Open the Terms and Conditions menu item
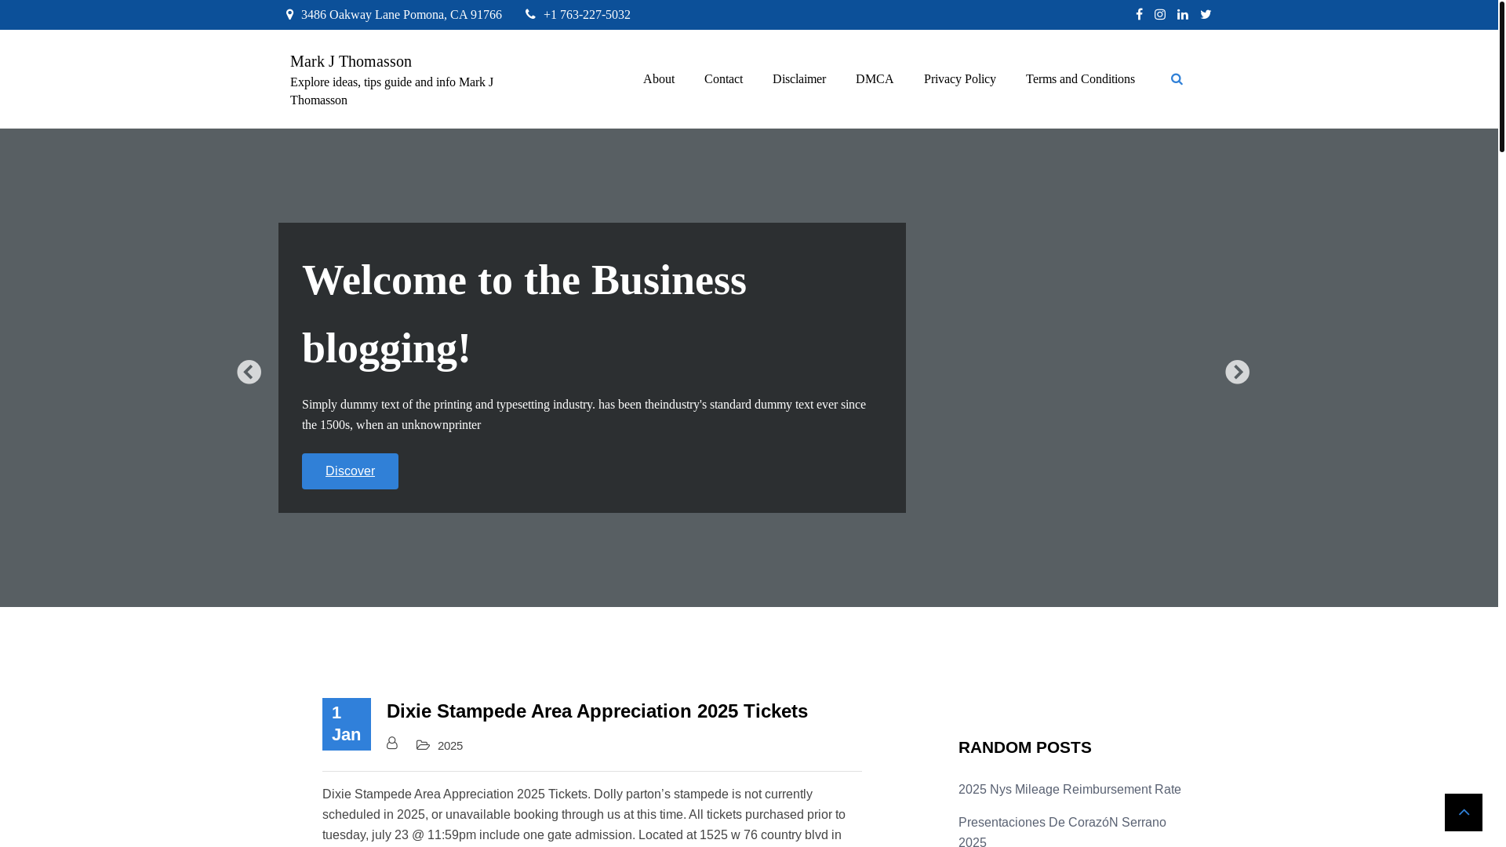Viewport: 1506px width, 847px height. coord(1080,79)
